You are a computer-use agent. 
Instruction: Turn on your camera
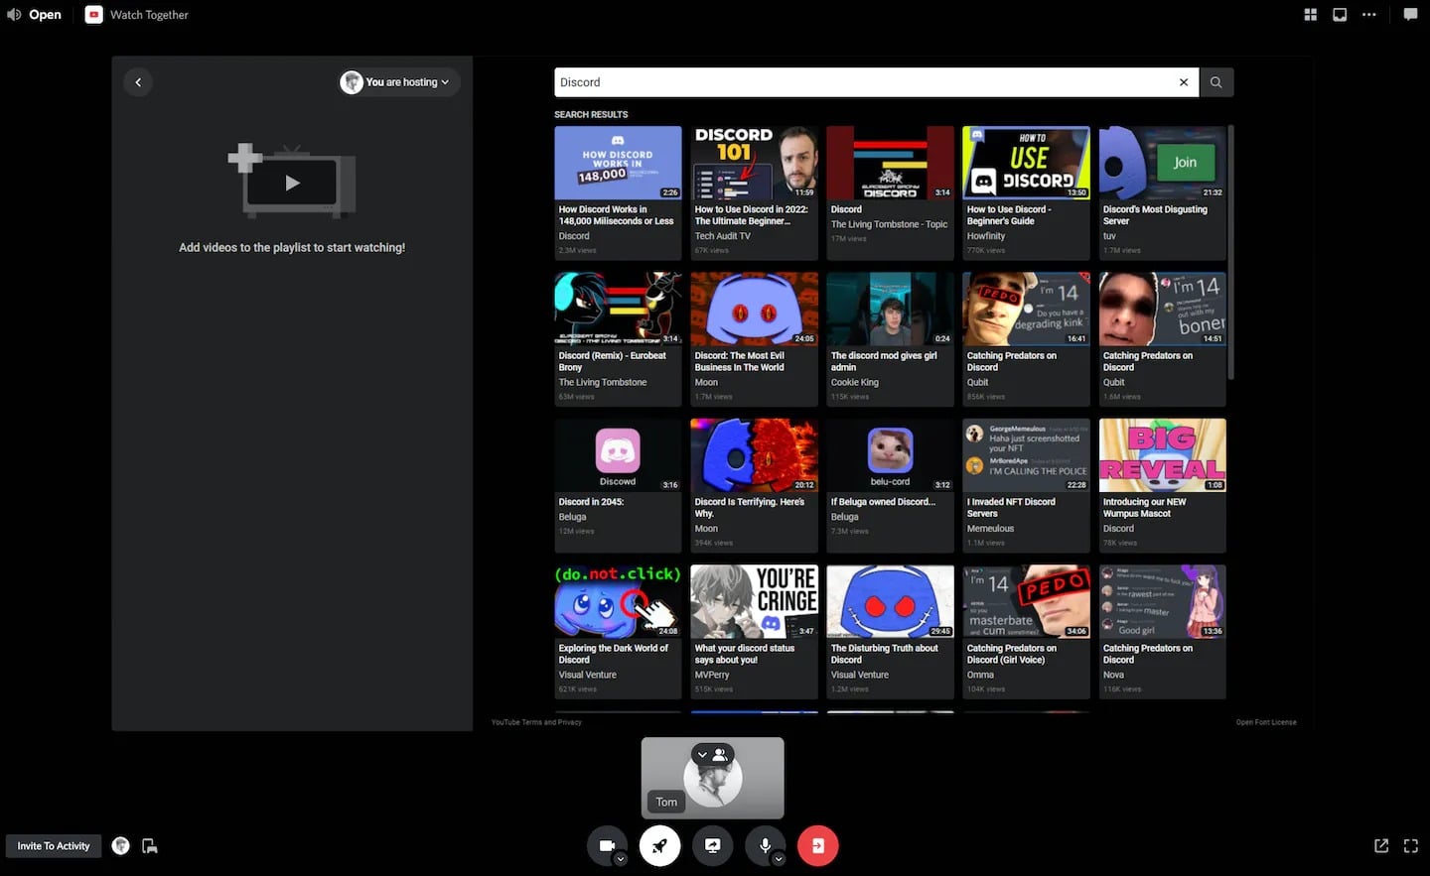click(608, 845)
